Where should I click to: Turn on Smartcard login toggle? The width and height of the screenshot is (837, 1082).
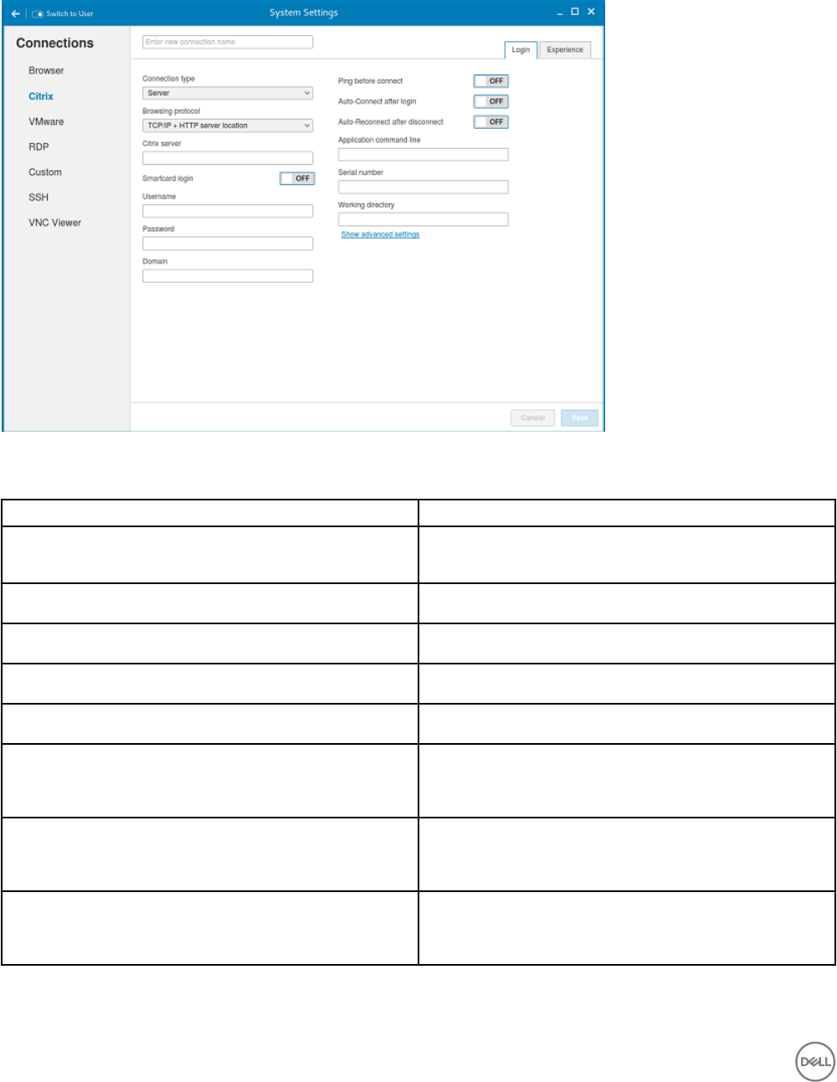pyautogui.click(x=297, y=178)
